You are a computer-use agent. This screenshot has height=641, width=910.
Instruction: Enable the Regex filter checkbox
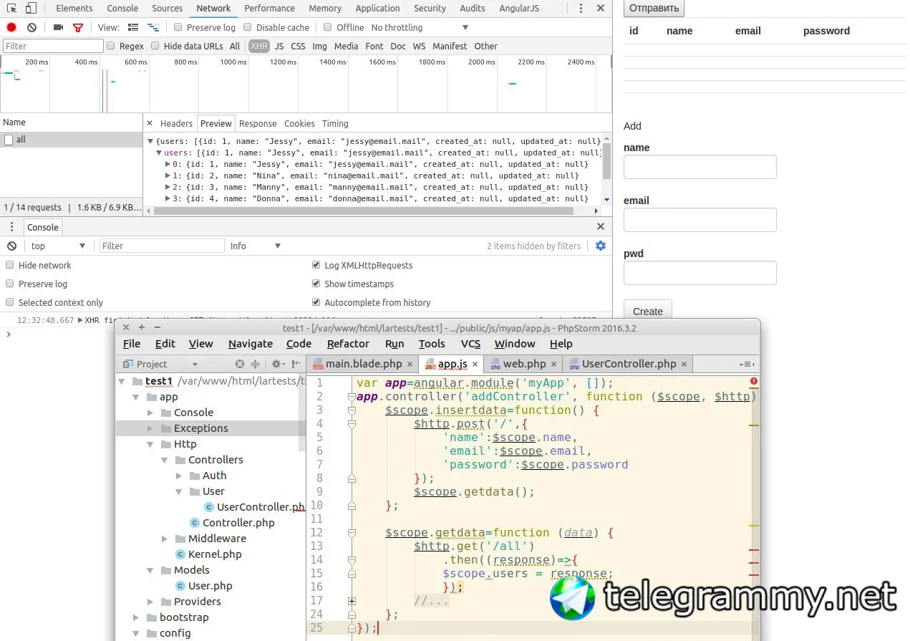point(111,46)
